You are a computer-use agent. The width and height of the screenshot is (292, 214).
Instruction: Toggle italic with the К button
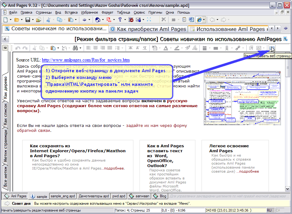tap(138, 48)
